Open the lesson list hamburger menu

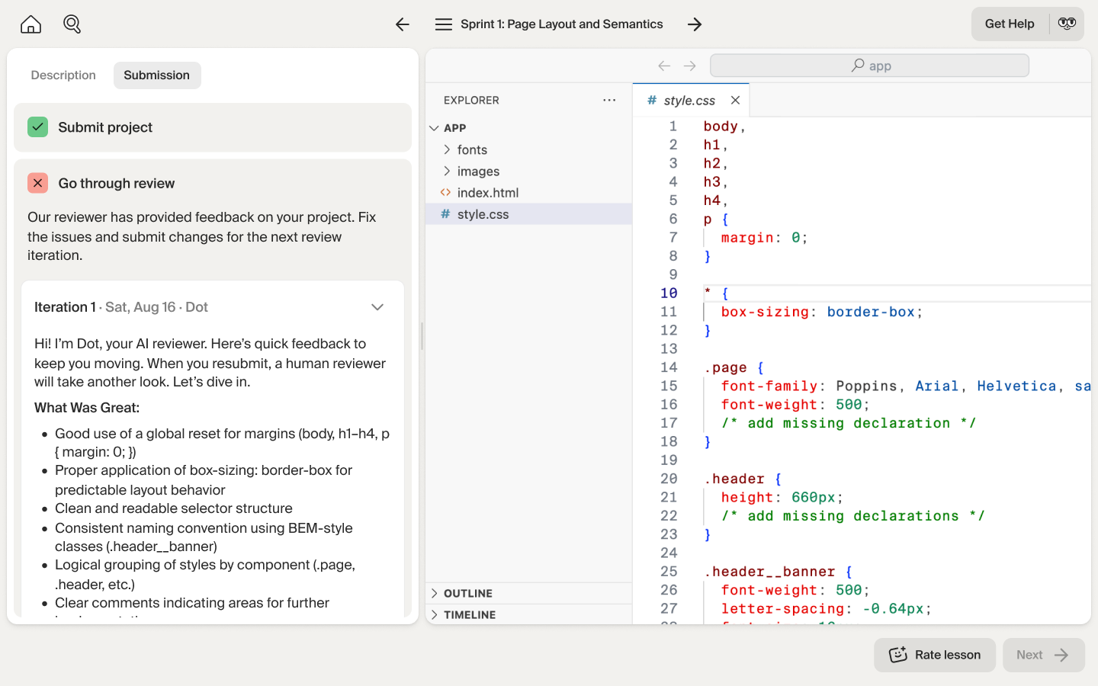tap(443, 24)
